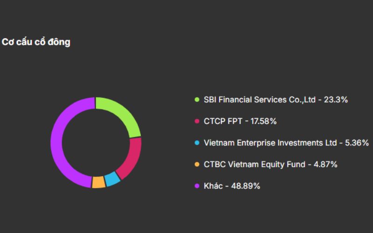Click the Cơ cấu cổ đông heading
Screen dimensions: 373x233
[36, 42]
